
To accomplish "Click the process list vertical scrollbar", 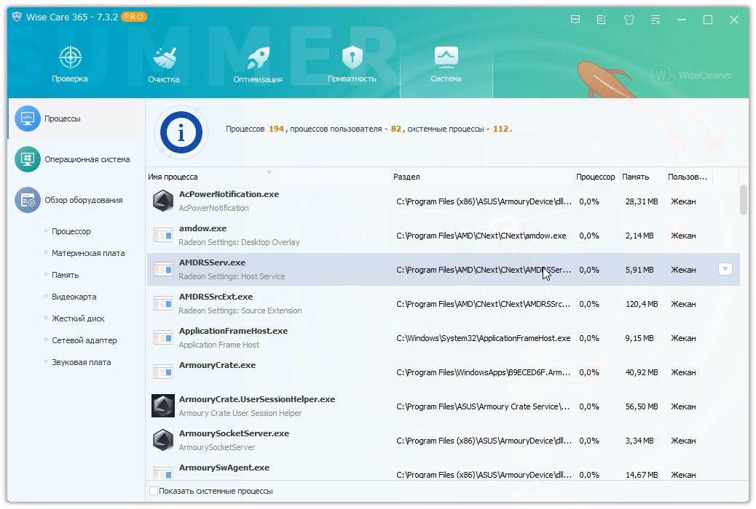I will 744,201.
